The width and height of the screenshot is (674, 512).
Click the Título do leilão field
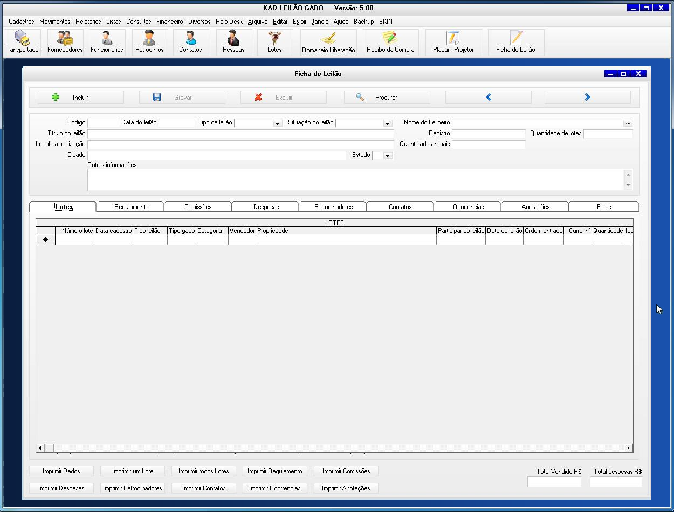click(x=240, y=134)
